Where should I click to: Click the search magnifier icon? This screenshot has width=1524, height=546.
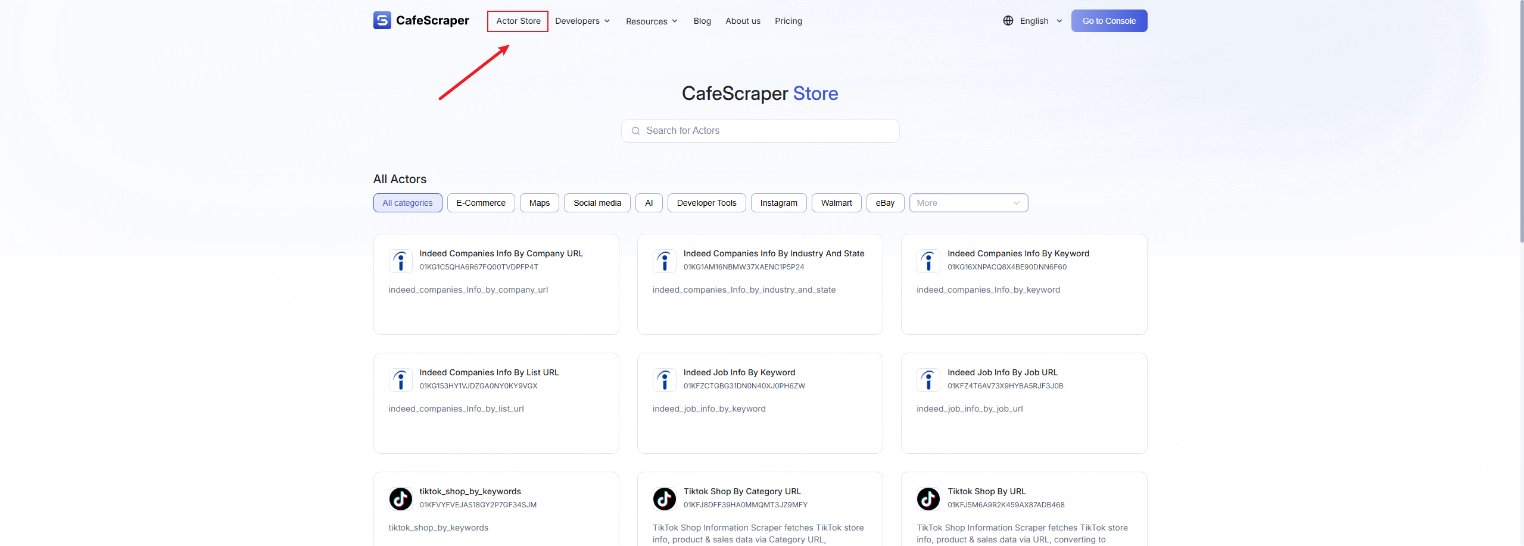tap(636, 131)
